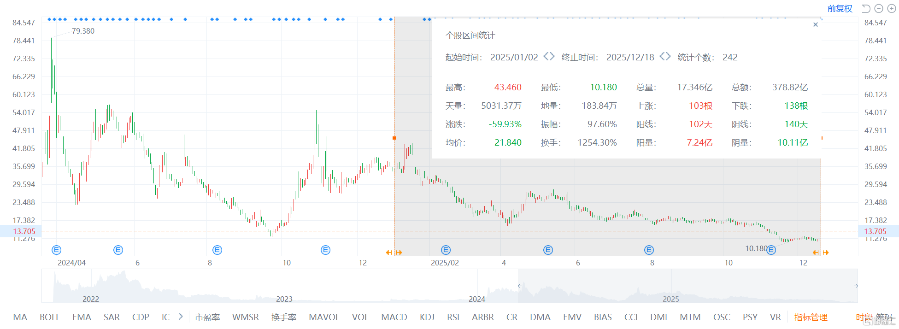This screenshot has height=329, width=899.
Task: Click the E event marker above the 8 label in 2025
Action: [x=649, y=250]
